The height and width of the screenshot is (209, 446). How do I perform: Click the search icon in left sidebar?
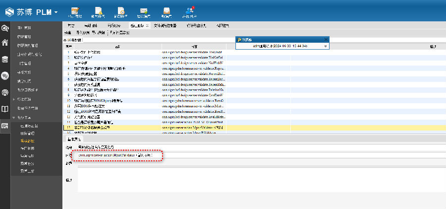tap(5, 28)
